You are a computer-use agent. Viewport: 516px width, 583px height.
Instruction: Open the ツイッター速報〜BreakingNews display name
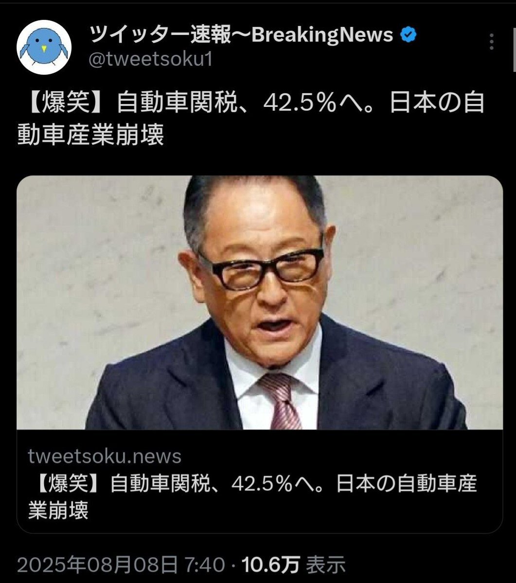pyautogui.click(x=242, y=34)
